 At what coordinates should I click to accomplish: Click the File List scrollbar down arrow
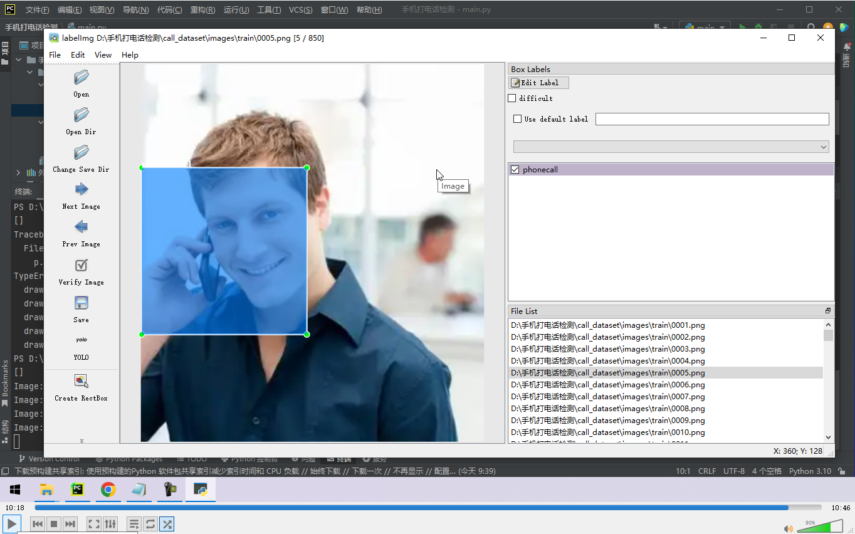pyautogui.click(x=829, y=437)
